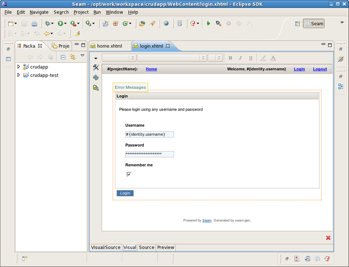Viewport: 349px width, 267px height.
Task: Click the Refresh icon in visual editor
Action: (x=96, y=78)
